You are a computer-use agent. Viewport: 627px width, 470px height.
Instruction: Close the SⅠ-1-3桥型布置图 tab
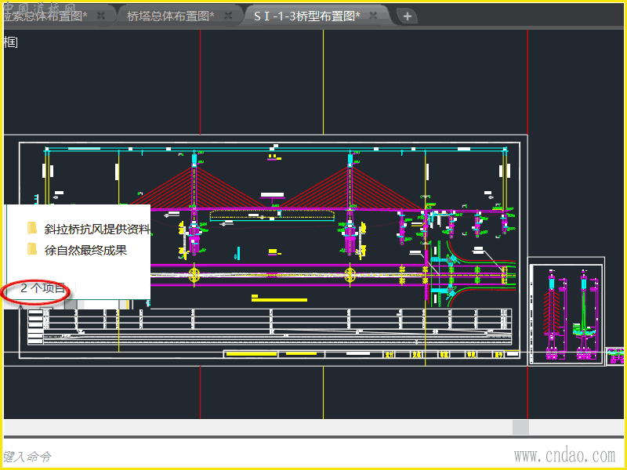click(373, 16)
